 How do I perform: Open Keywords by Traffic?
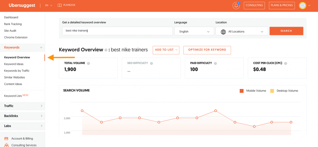tap(17, 71)
